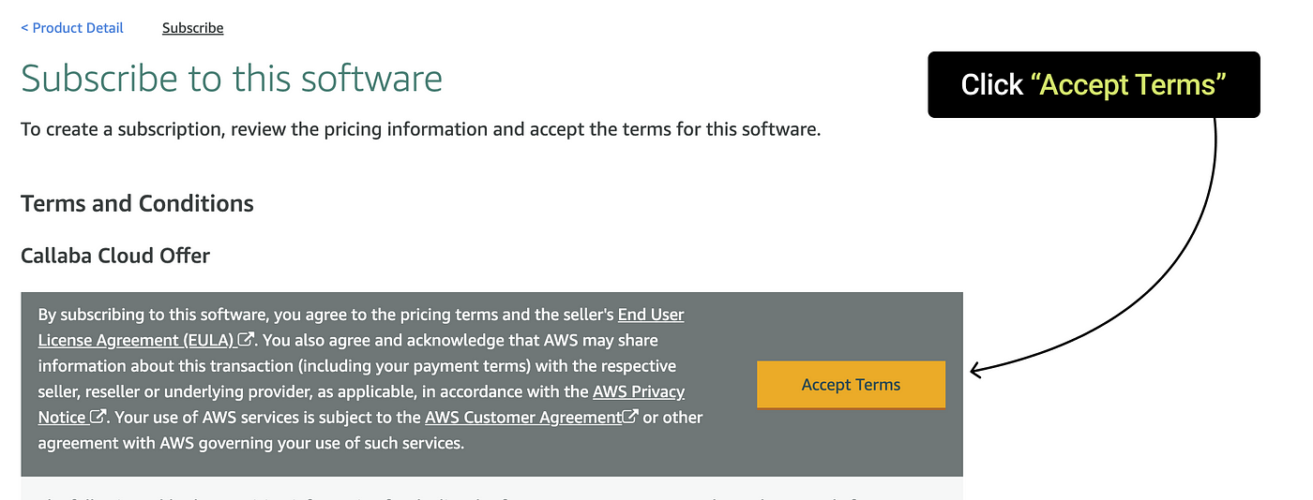Click external-link icon after Customer Agreement
This screenshot has height=500, width=1313.
(x=631, y=416)
